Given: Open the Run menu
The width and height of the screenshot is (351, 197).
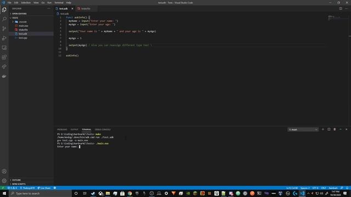Looking at the screenshot, I should [49, 3].
